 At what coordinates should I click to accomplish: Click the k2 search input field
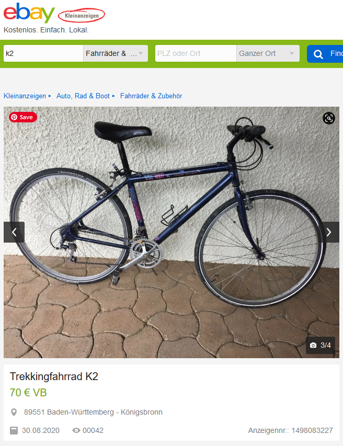point(43,53)
